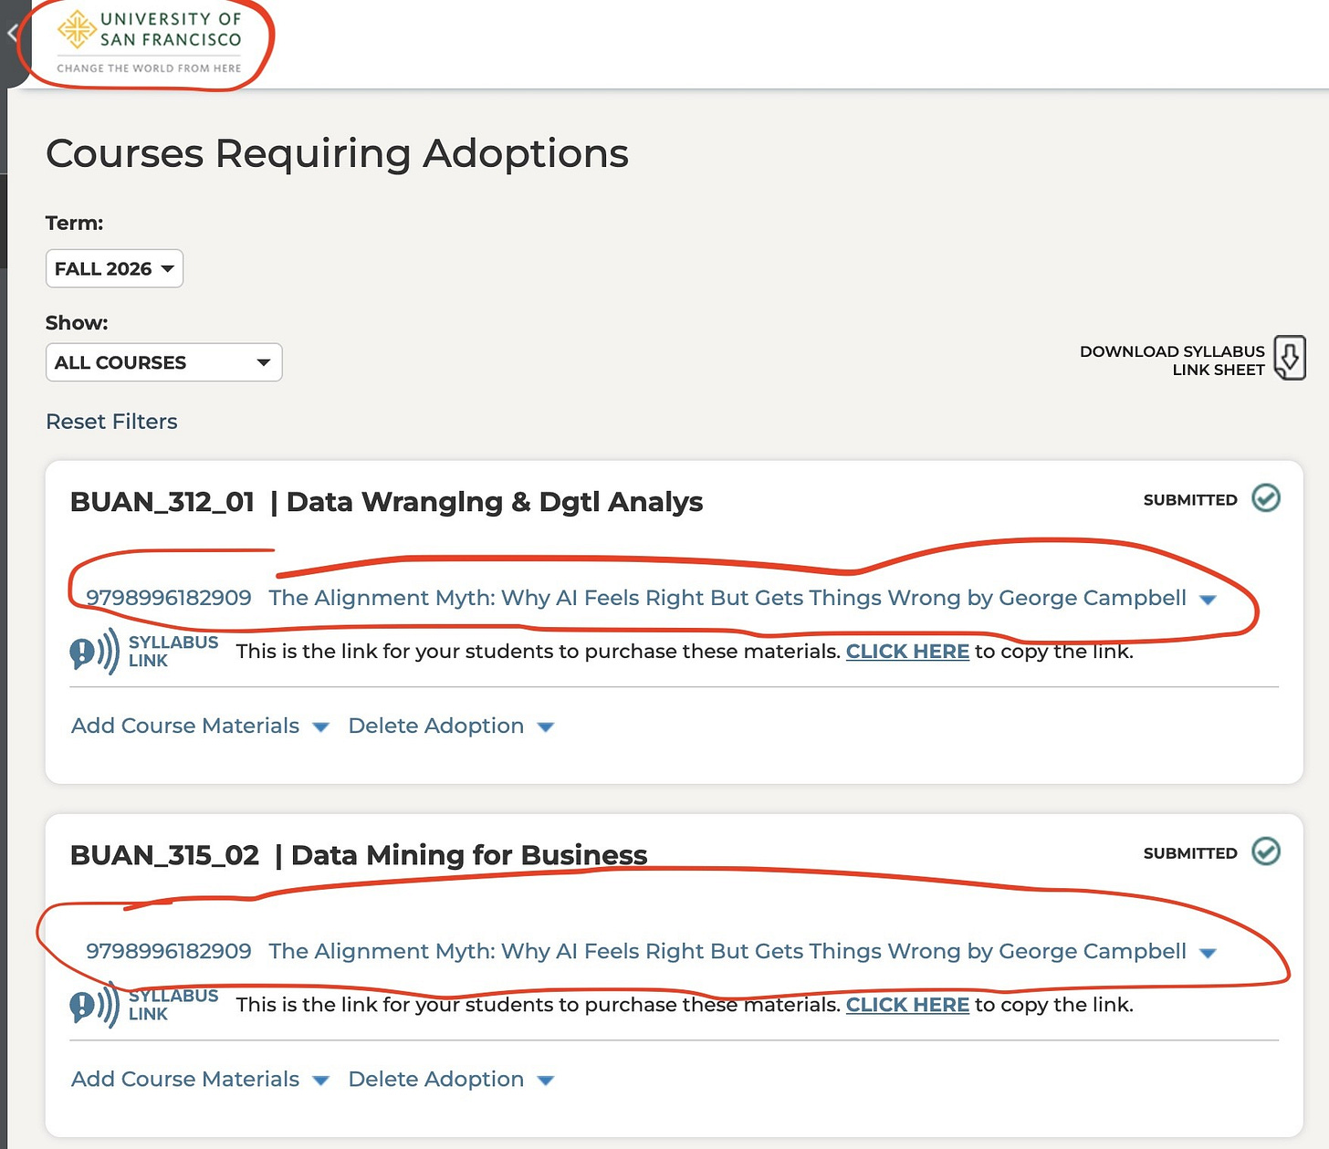Click the Show: field label
The height and width of the screenshot is (1149, 1329).
tap(77, 323)
